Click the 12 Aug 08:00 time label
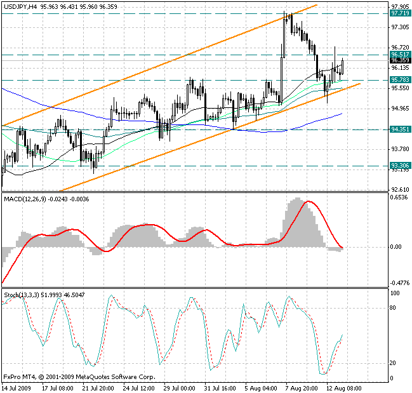412x393 pixels. (x=343, y=389)
